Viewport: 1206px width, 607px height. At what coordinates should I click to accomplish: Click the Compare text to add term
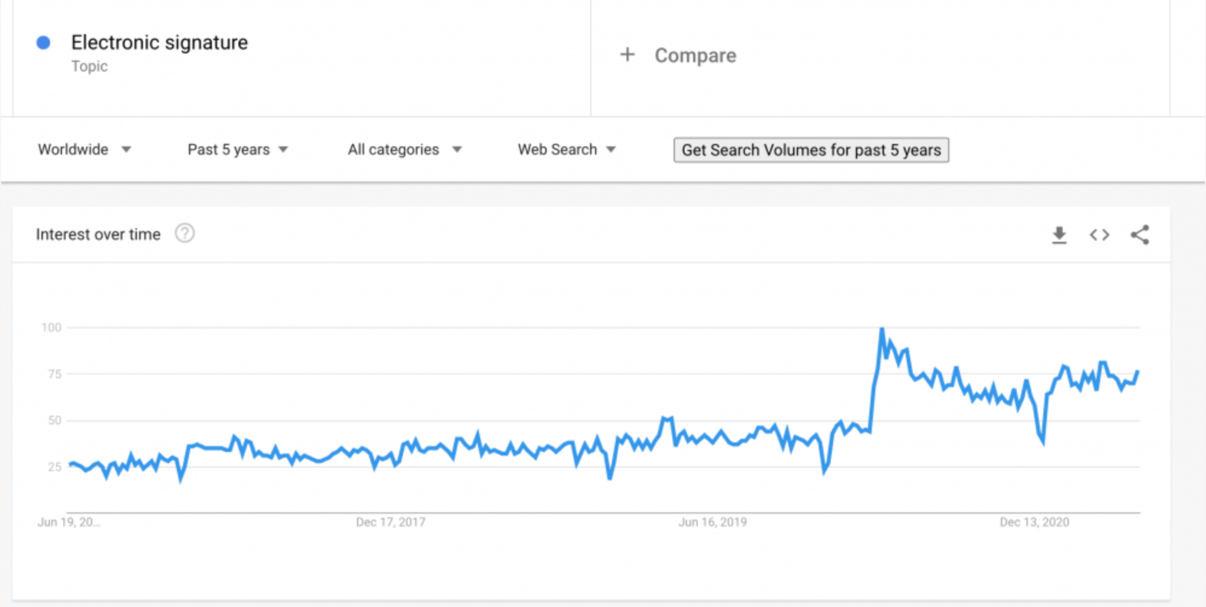click(x=695, y=56)
